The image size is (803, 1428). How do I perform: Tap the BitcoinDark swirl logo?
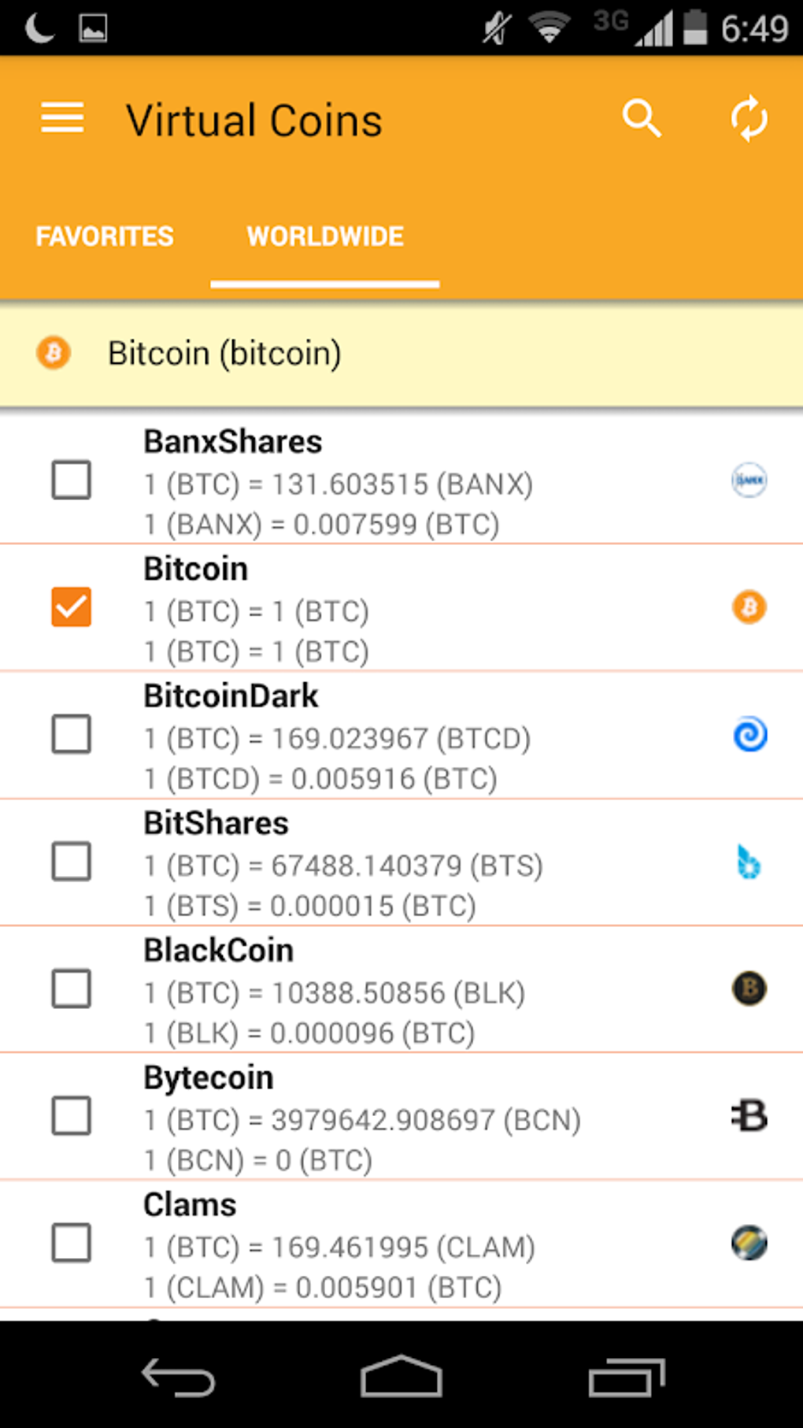pyautogui.click(x=749, y=735)
